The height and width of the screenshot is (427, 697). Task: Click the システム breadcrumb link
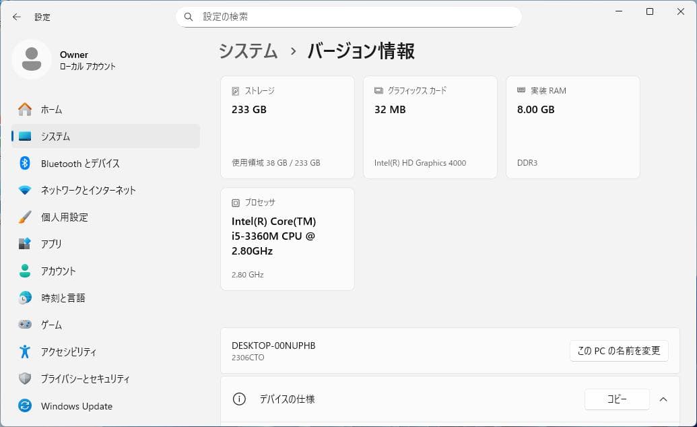click(x=248, y=51)
